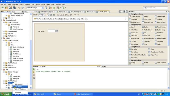
Task: Click the Undo toolbar icon
Action: pyautogui.click(x=19, y=8)
